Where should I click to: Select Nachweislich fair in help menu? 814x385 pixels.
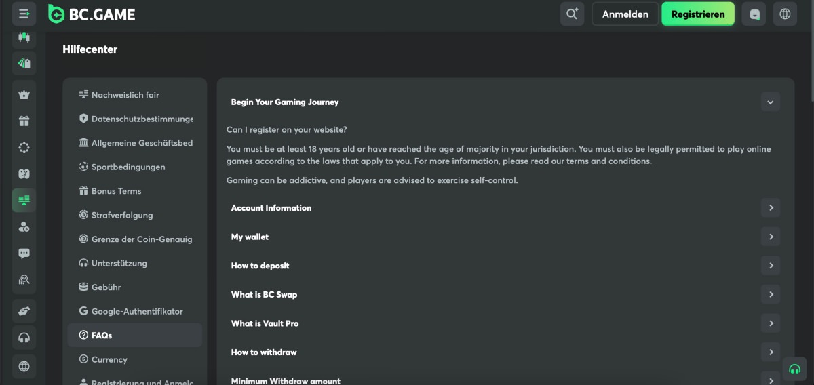point(125,95)
